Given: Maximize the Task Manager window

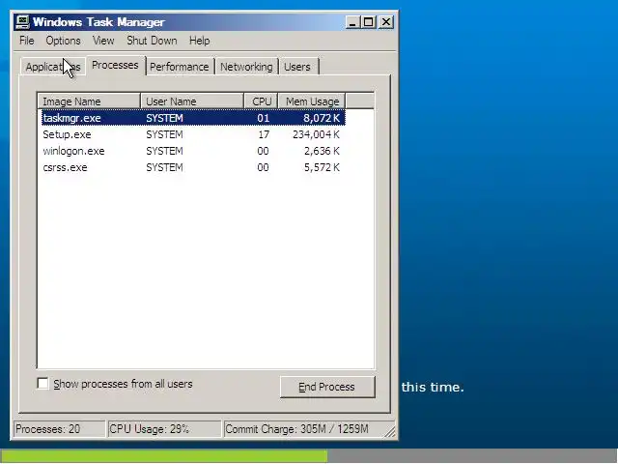Looking at the screenshot, I should (x=368, y=21).
